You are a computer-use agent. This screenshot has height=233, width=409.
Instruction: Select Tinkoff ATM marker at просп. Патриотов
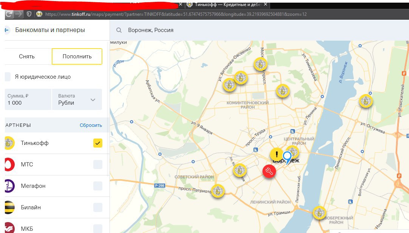coord(218,191)
